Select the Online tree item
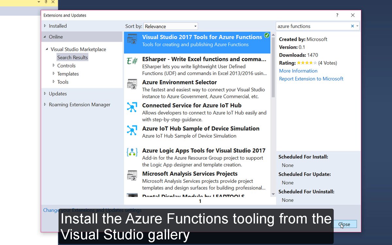 (x=56, y=37)
